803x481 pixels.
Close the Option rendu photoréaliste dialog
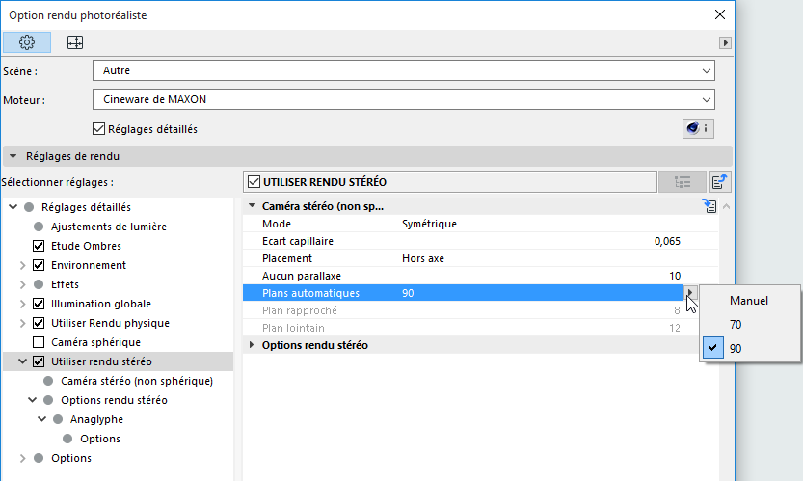pos(719,14)
